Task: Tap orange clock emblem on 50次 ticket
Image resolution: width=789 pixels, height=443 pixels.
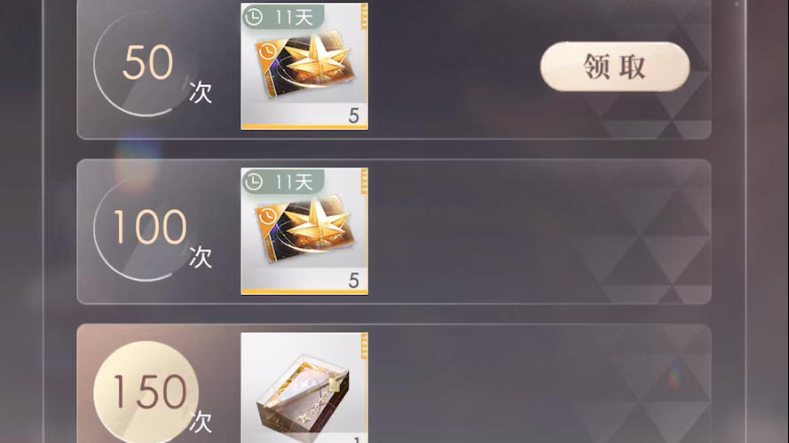Action: [267, 51]
